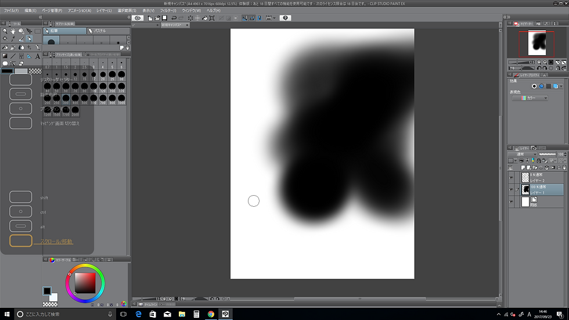This screenshot has width=569, height=320.
Task: Click the new file icon in command bar
Action: pyautogui.click(x=150, y=18)
